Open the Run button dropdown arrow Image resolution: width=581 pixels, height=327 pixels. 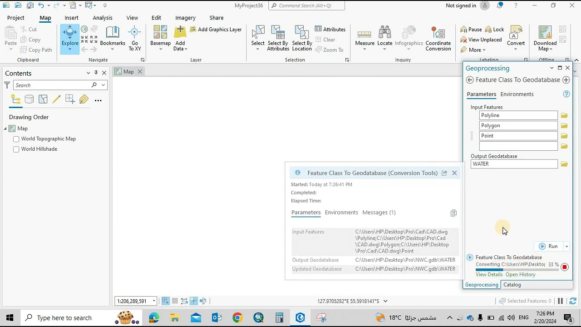click(x=566, y=246)
